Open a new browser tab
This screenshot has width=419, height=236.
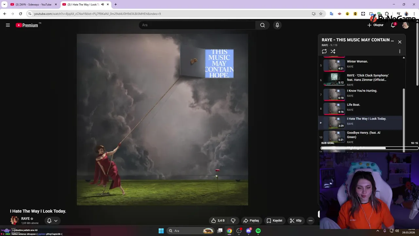click(x=116, y=5)
